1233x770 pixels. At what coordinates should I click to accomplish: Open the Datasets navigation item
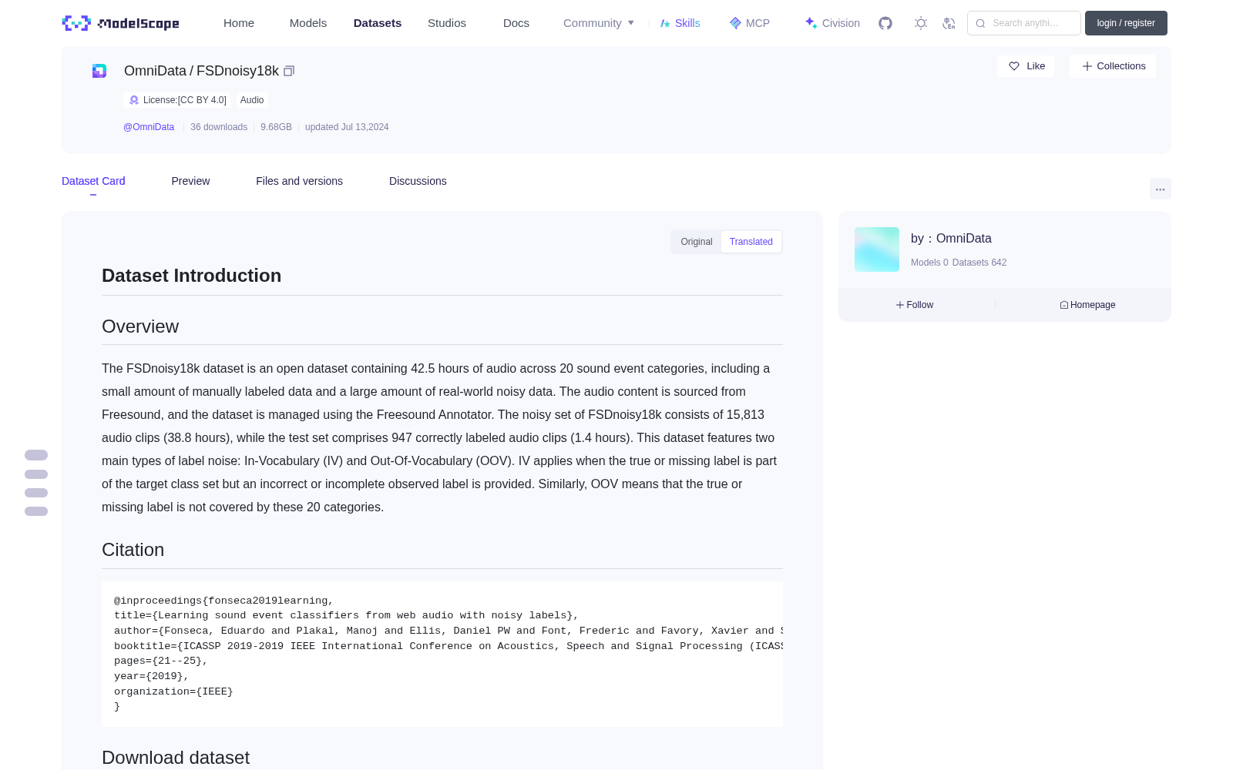(x=378, y=23)
